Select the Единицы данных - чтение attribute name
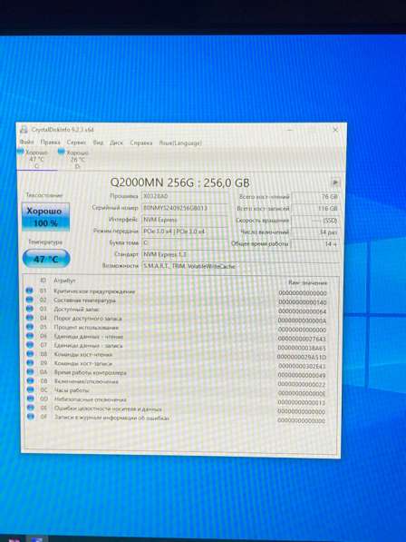The width and height of the screenshot is (406, 542). (x=89, y=336)
